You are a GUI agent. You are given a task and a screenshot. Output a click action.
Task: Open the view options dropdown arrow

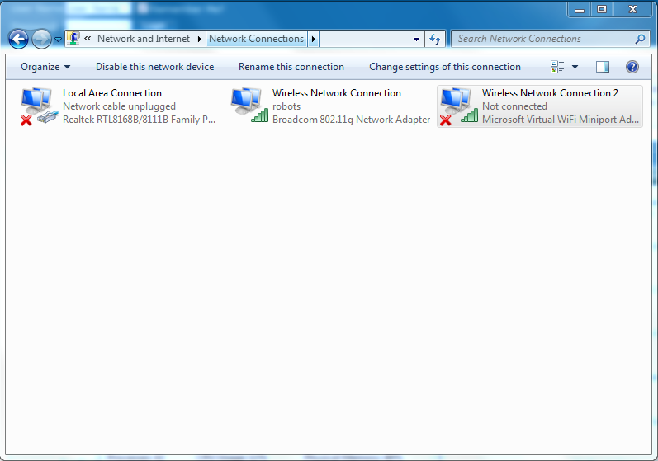575,67
